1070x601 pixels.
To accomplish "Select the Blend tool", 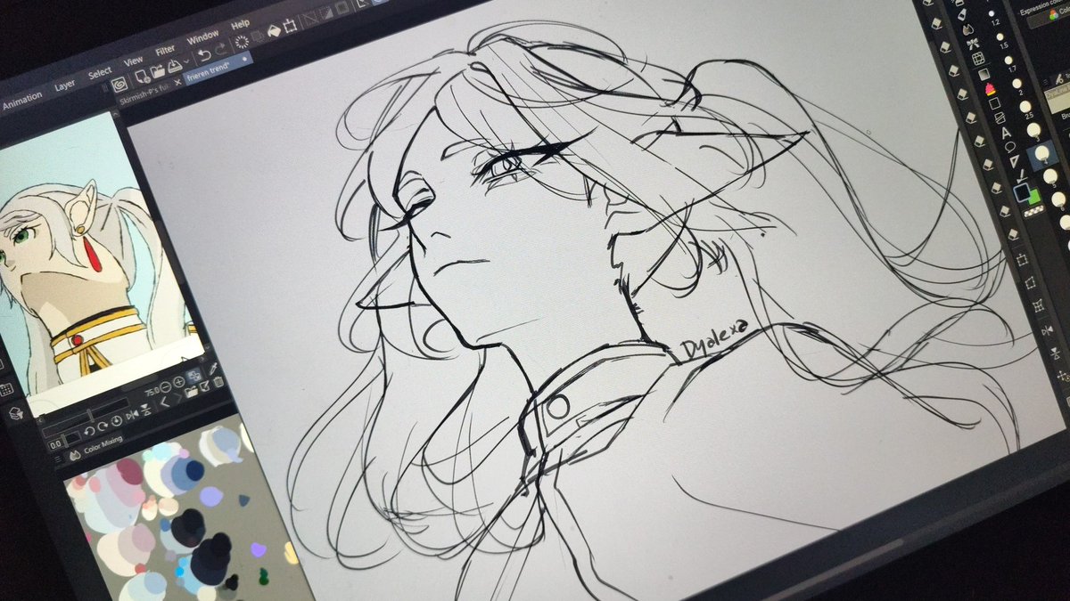I will point(967,28).
